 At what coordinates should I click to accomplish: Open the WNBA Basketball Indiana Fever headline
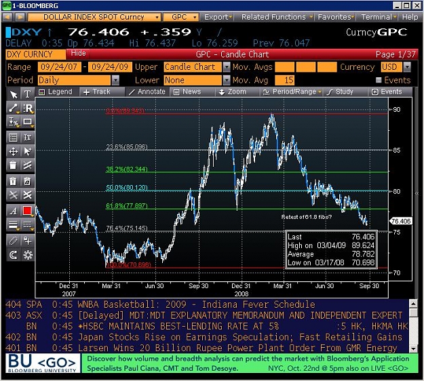[x=207, y=304]
